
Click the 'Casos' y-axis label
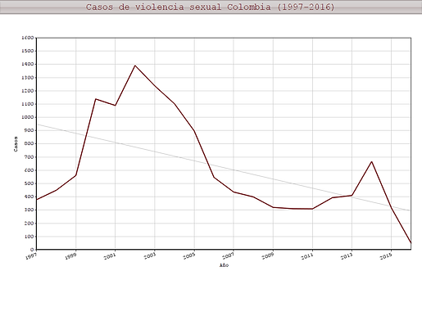pyautogui.click(x=16, y=144)
